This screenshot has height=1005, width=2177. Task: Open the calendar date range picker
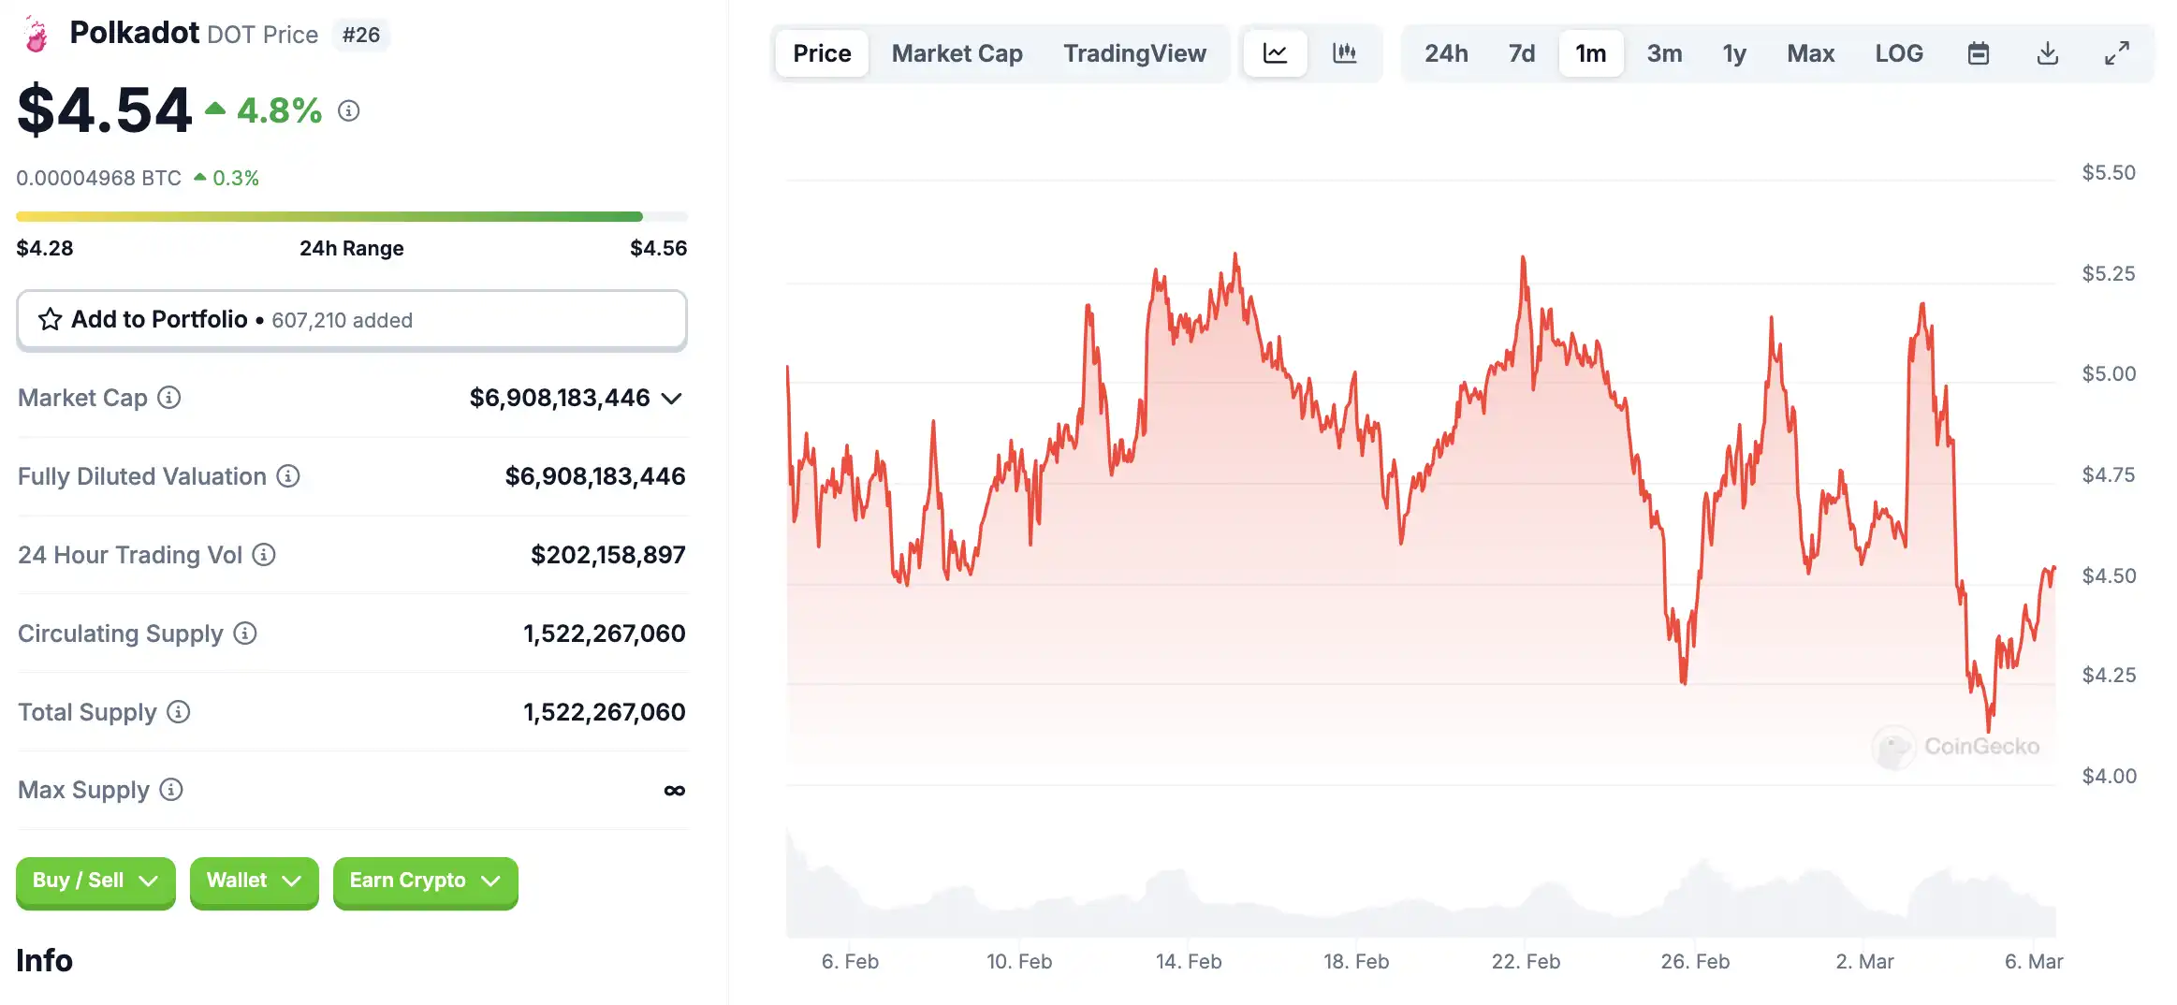[1978, 53]
